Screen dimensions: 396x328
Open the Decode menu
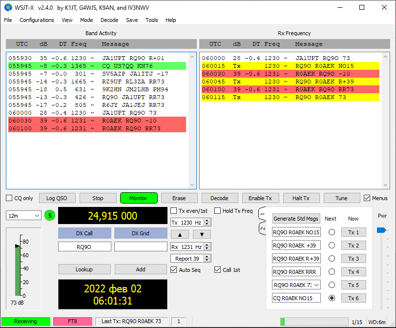109,20
